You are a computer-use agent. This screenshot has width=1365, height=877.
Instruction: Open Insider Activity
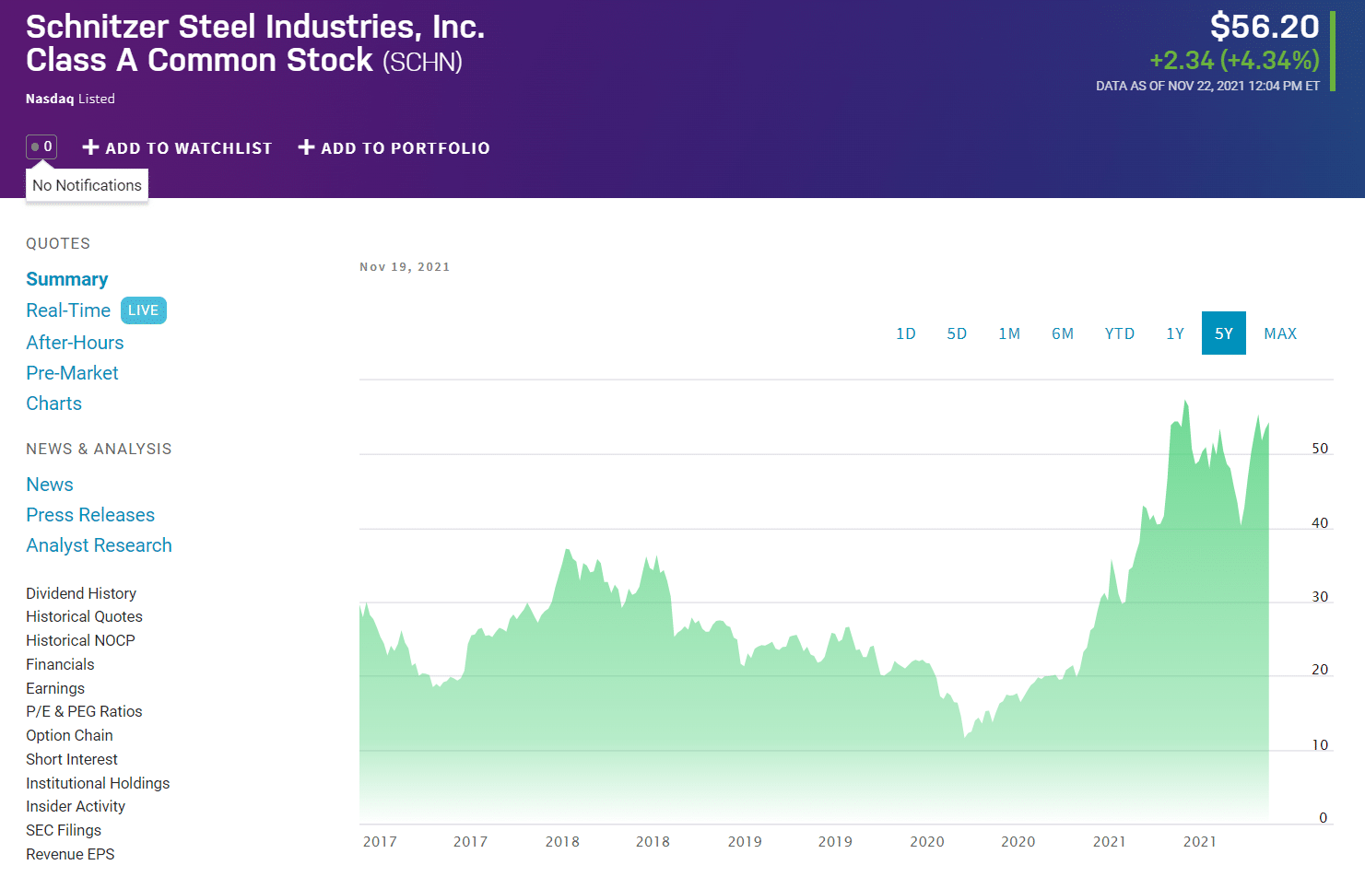click(x=76, y=806)
